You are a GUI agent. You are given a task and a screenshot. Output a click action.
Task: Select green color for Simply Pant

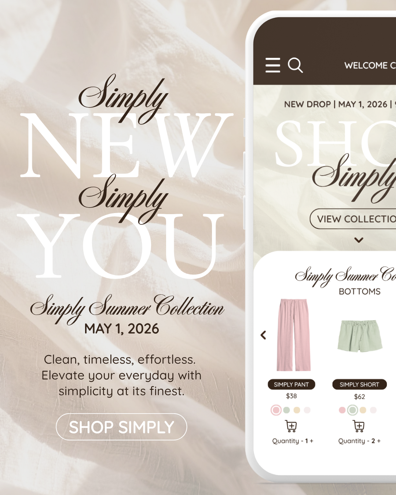tap(287, 410)
